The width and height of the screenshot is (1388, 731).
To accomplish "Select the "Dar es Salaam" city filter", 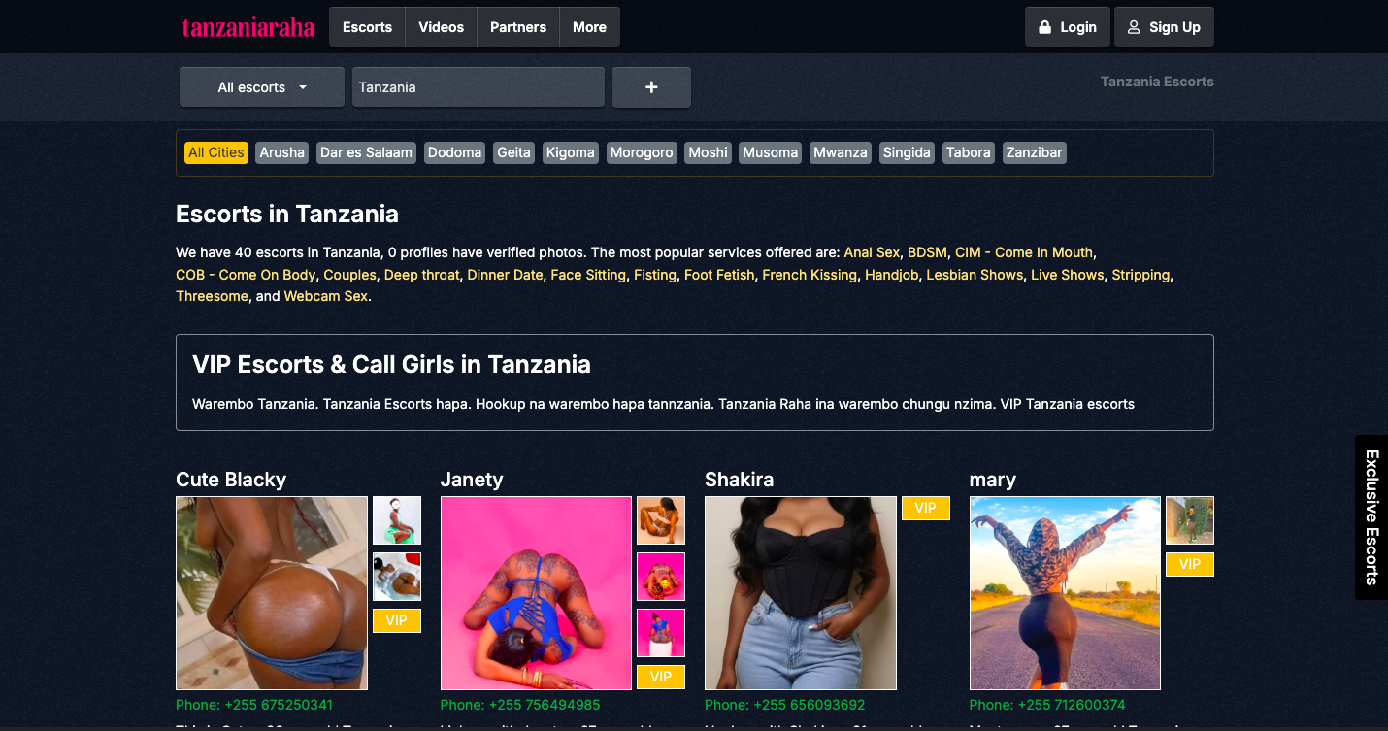I will pyautogui.click(x=365, y=152).
